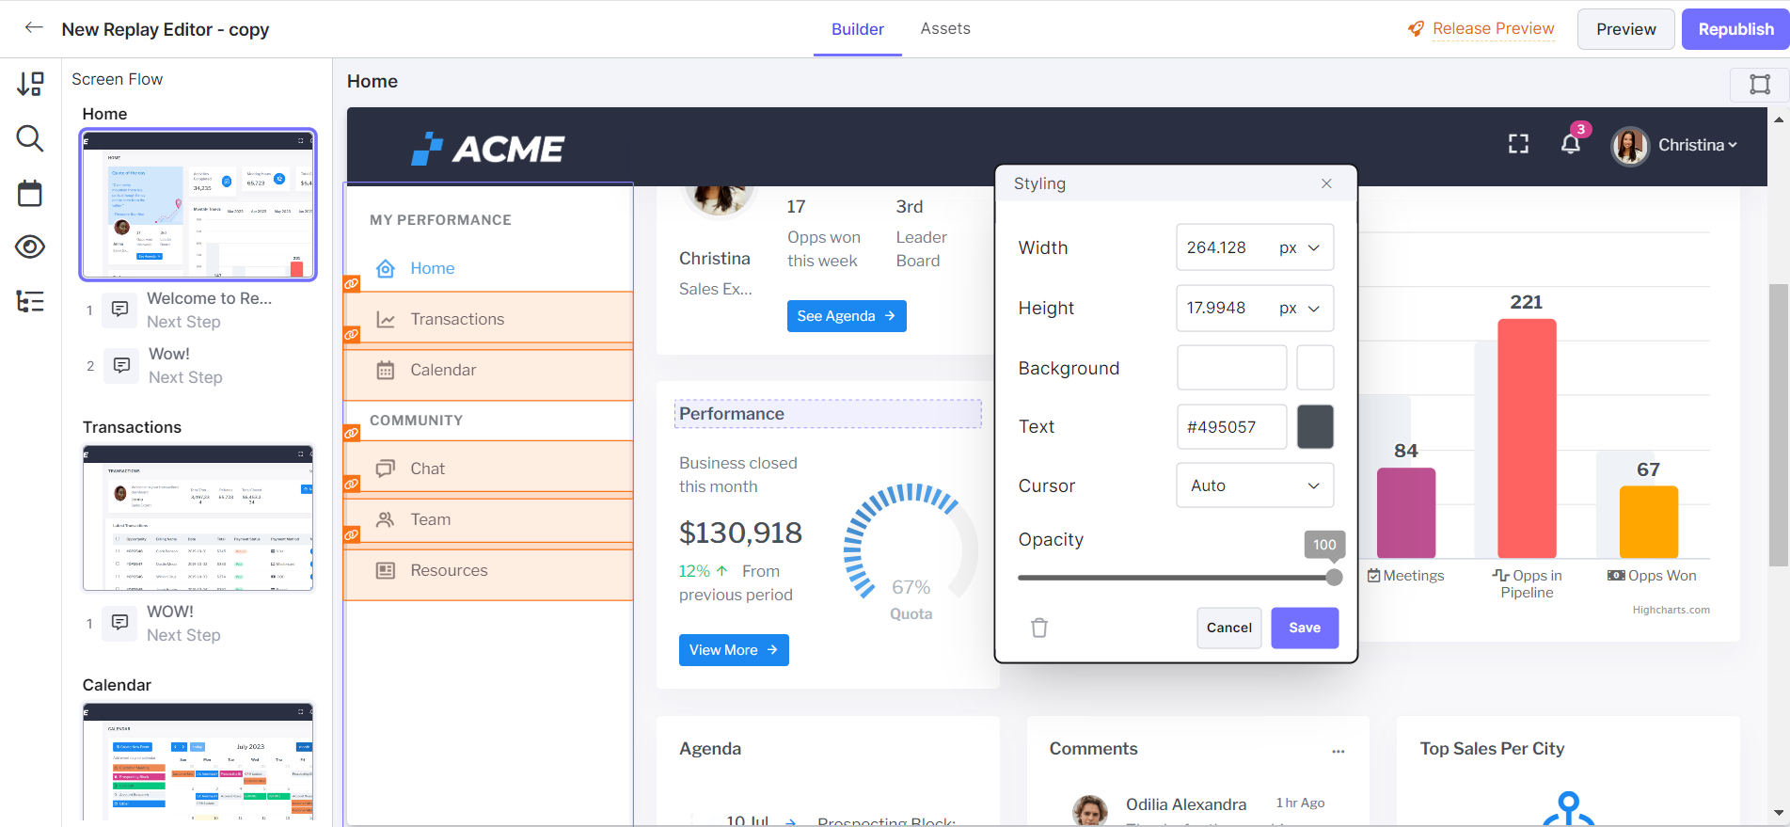
Task: Click the frame crop icon above the canvas
Action: click(1759, 85)
